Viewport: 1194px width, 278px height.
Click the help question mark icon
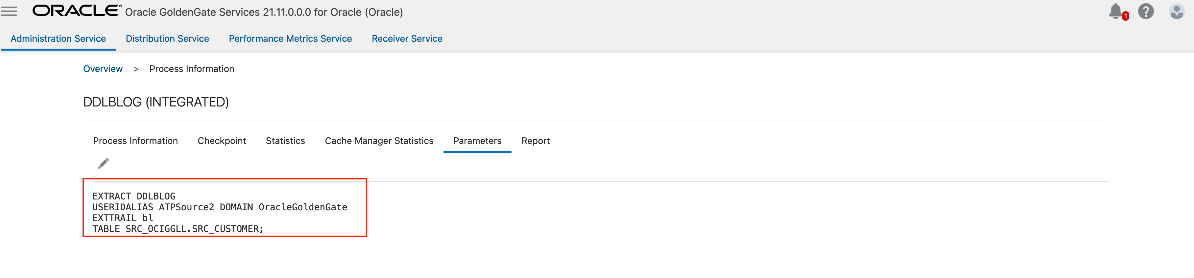[x=1146, y=11]
